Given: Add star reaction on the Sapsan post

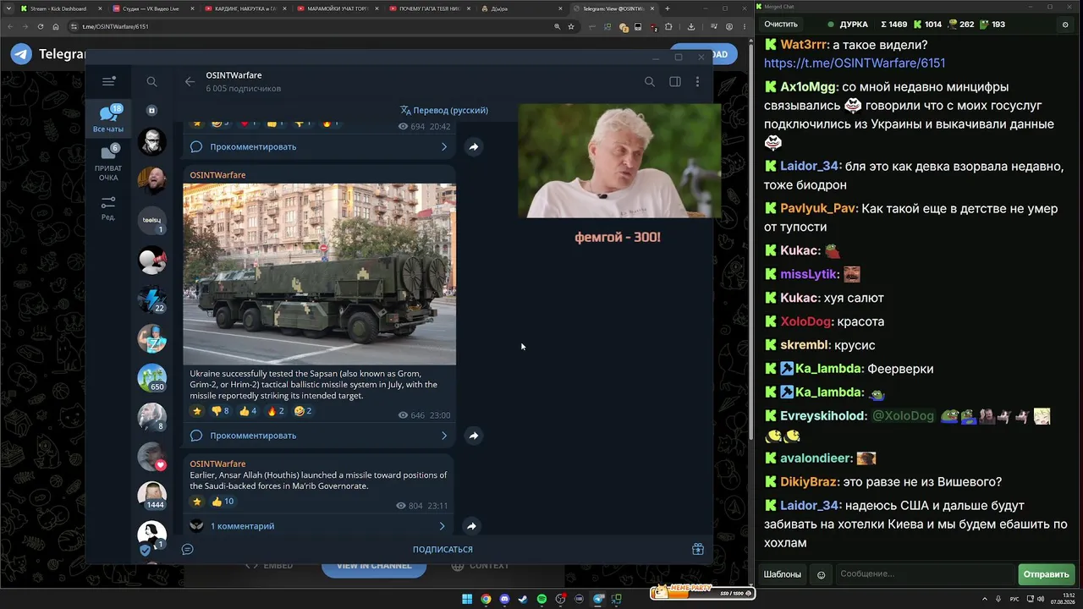Looking at the screenshot, I should [x=197, y=411].
